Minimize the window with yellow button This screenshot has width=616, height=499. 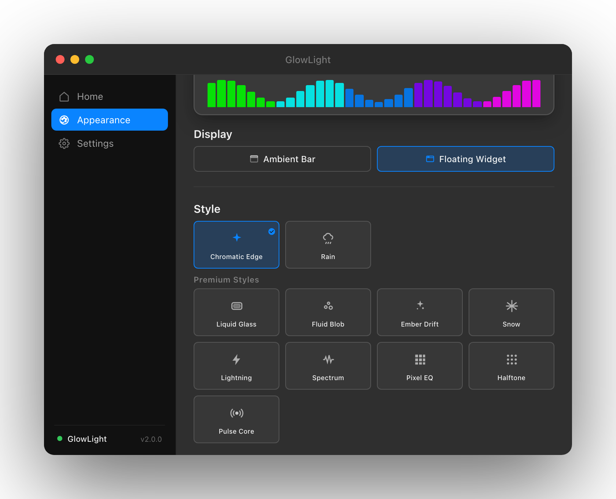point(75,59)
